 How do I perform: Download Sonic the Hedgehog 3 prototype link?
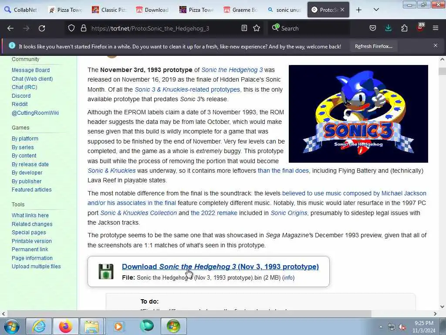point(220,267)
